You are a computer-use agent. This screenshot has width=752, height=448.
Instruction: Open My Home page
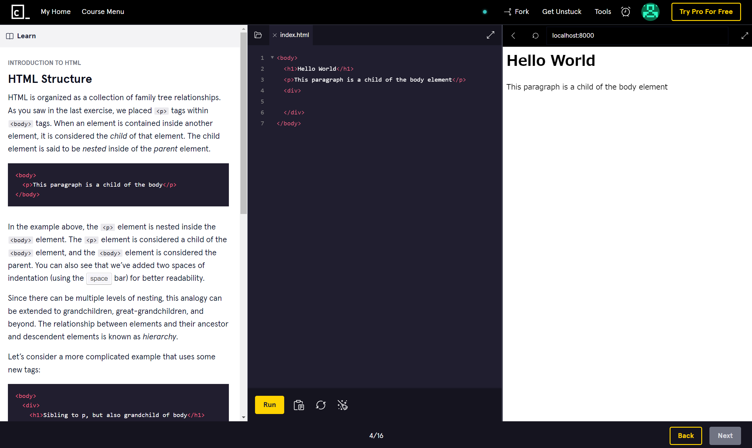pyautogui.click(x=56, y=12)
